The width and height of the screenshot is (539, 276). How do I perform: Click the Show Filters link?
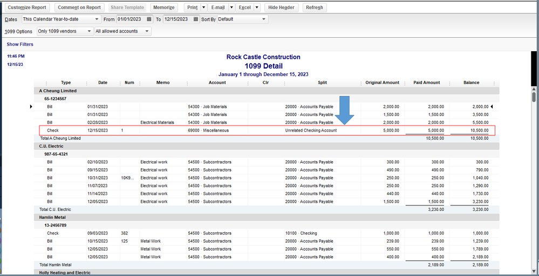pos(20,44)
